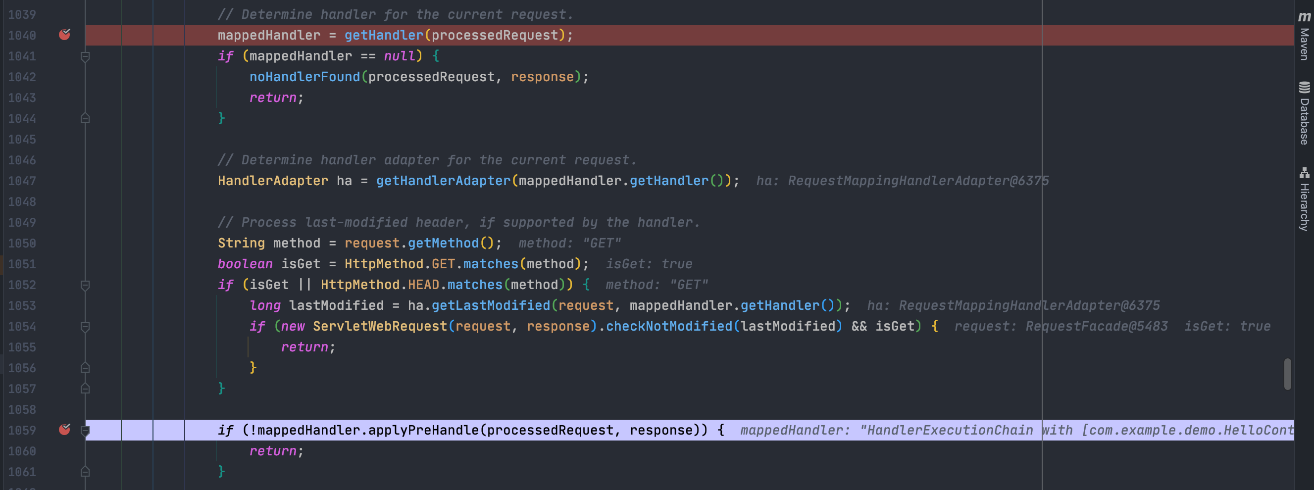
Task: Open the Maven tool window
Action: (x=1304, y=35)
